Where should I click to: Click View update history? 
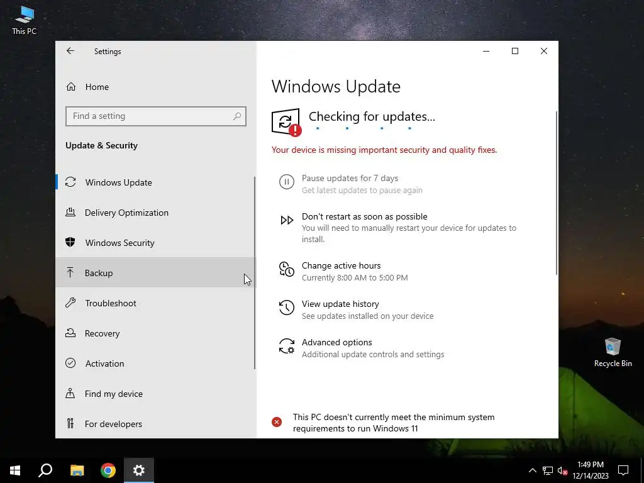(x=340, y=304)
